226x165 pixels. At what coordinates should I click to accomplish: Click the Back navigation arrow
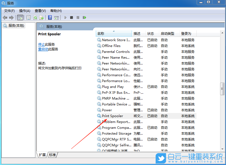coord(5,17)
